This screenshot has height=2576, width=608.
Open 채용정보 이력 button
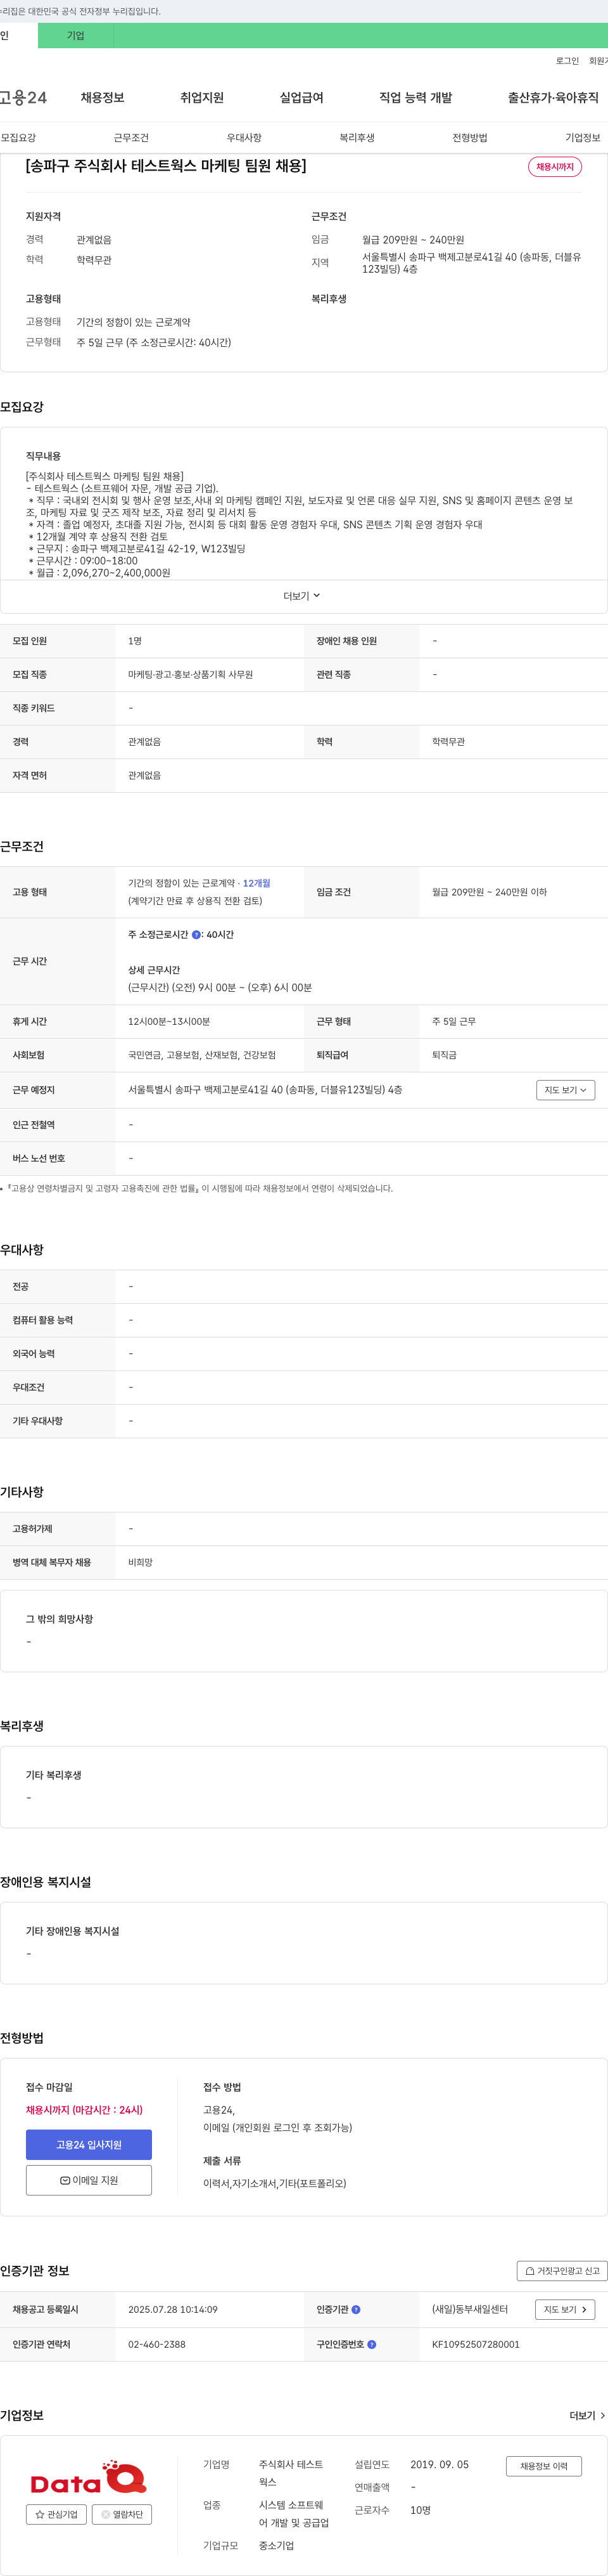[x=544, y=2467]
